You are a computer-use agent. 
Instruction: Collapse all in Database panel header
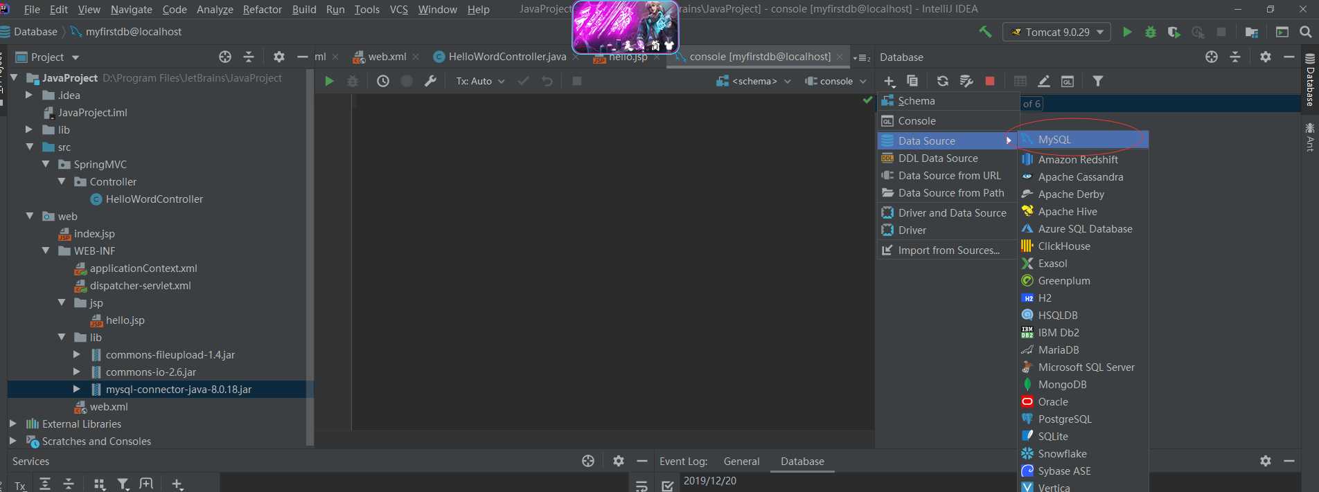(1235, 57)
